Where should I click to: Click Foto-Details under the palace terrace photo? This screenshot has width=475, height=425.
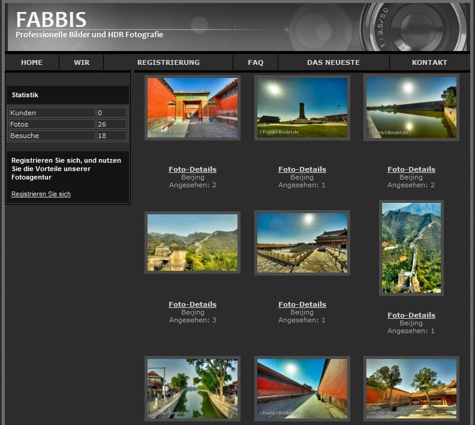[302, 304]
